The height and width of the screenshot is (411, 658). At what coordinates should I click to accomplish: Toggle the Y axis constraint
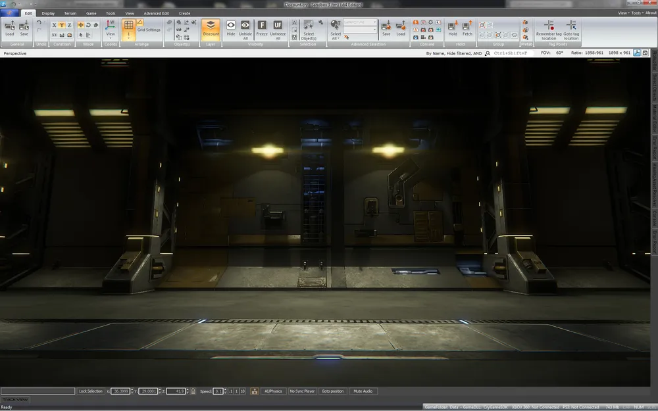click(x=62, y=25)
